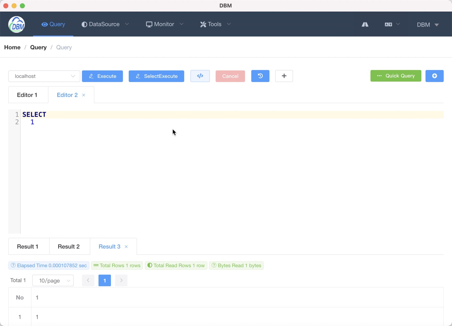Click the SelectExecute button
This screenshot has width=452, height=326.
click(x=156, y=76)
